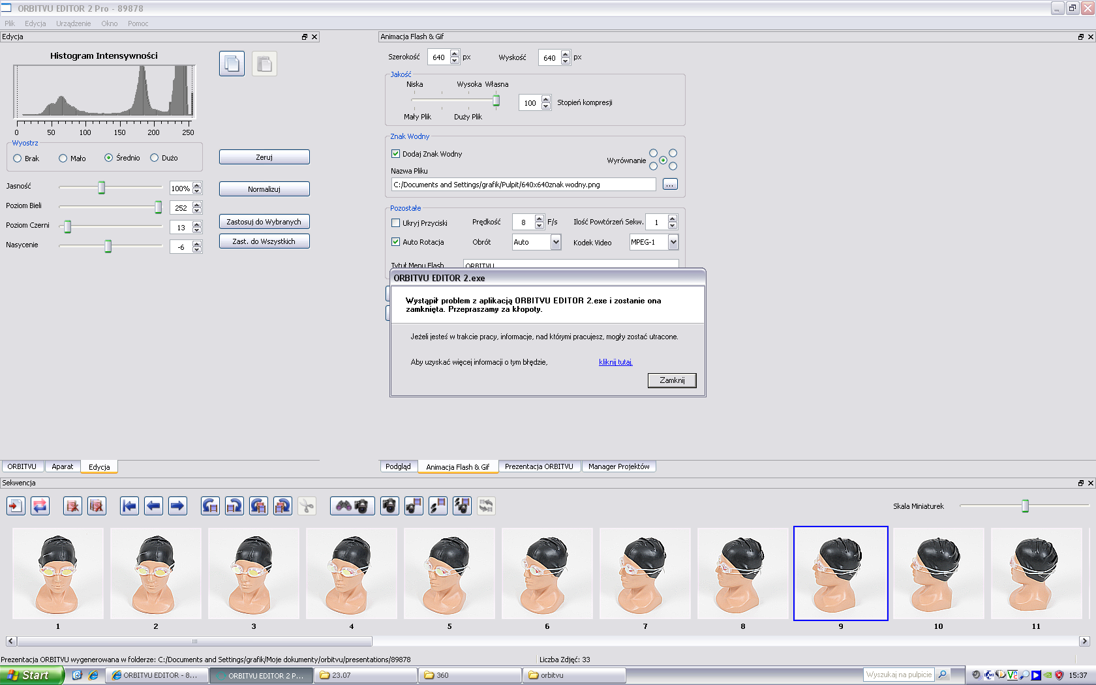
Task: Click the rotate frame left icon
Action: (x=210, y=506)
